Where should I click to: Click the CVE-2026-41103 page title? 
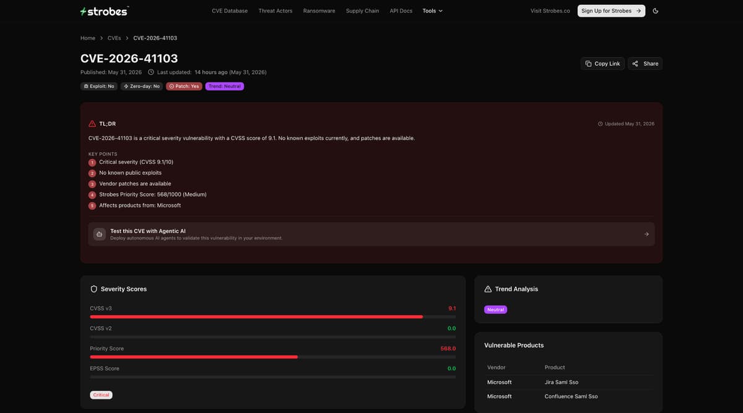pos(129,58)
